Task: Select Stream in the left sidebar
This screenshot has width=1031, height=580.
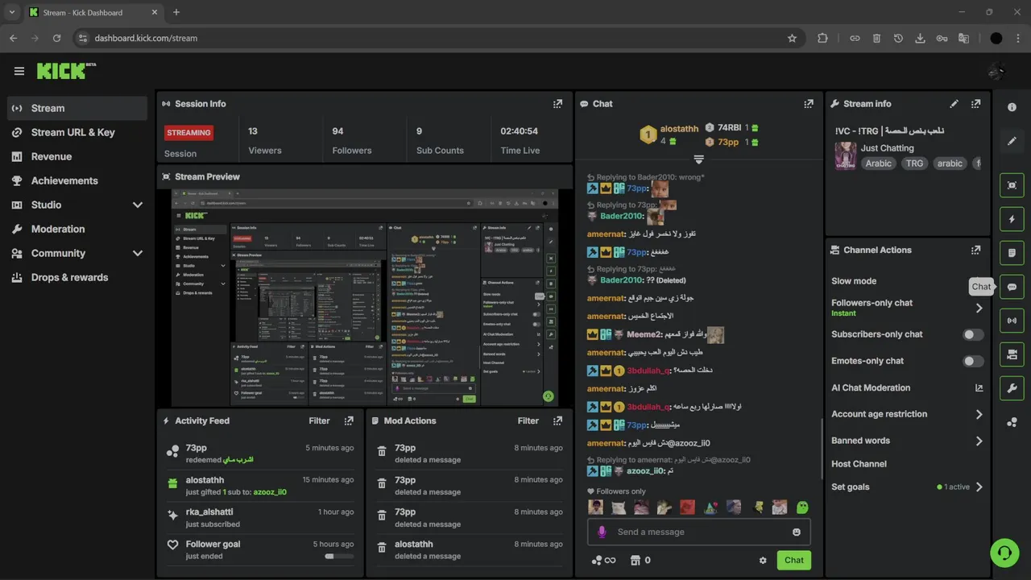Action: 77,108
